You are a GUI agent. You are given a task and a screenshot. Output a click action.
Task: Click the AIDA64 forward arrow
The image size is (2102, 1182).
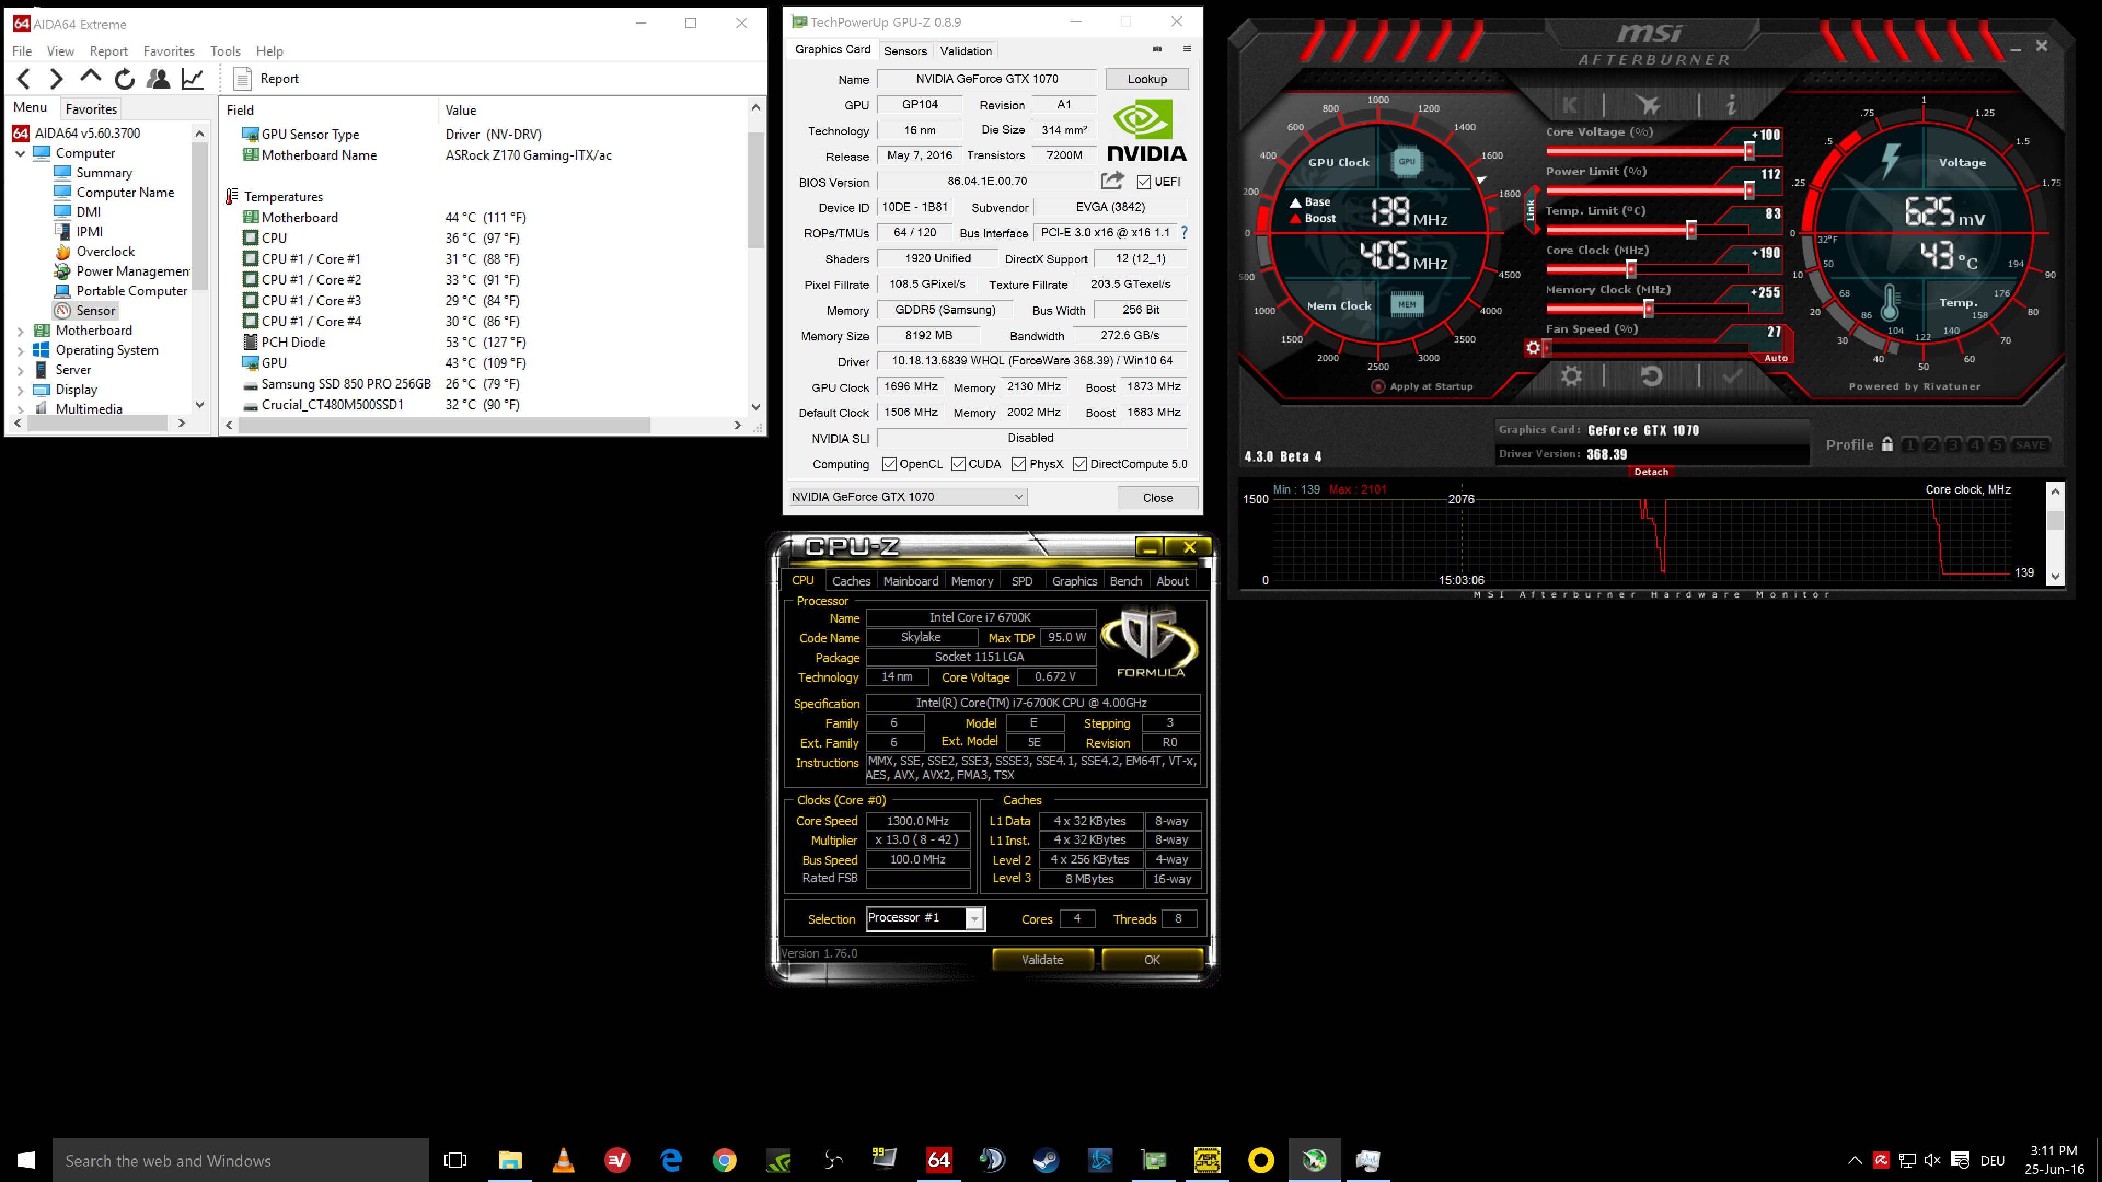click(56, 78)
